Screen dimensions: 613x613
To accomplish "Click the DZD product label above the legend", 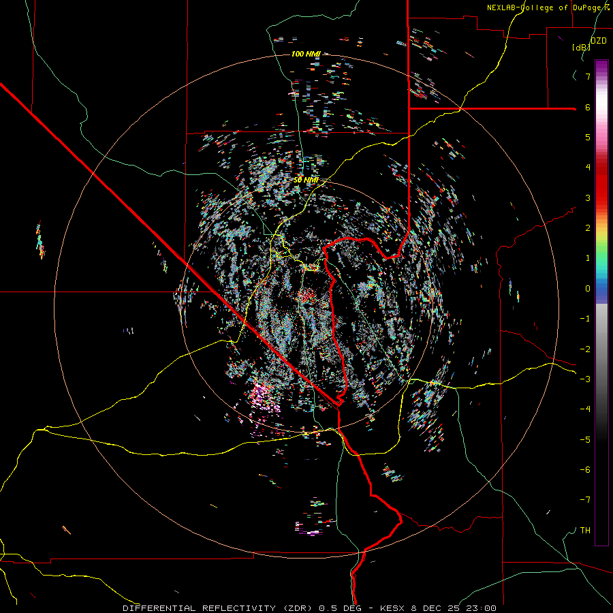I will (x=598, y=41).
